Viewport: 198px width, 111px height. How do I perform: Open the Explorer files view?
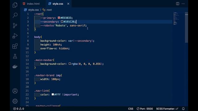[x=15, y=5]
